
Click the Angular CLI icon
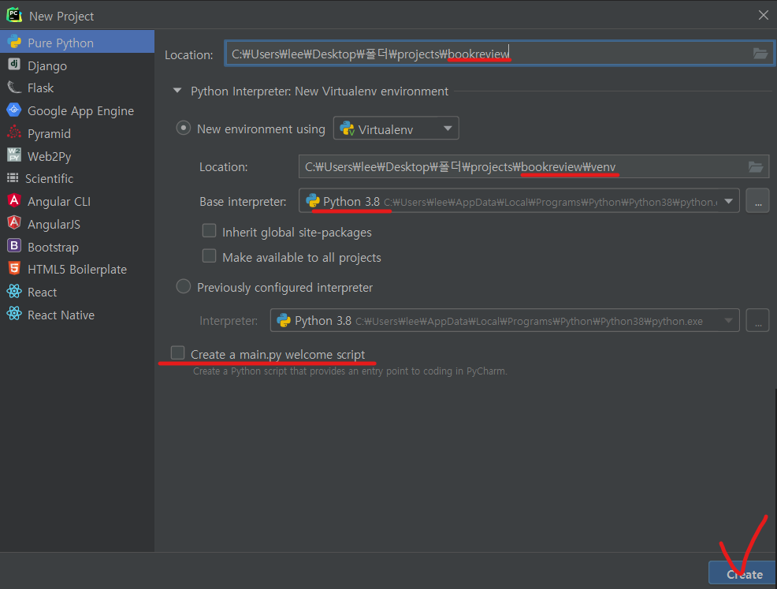(14, 201)
